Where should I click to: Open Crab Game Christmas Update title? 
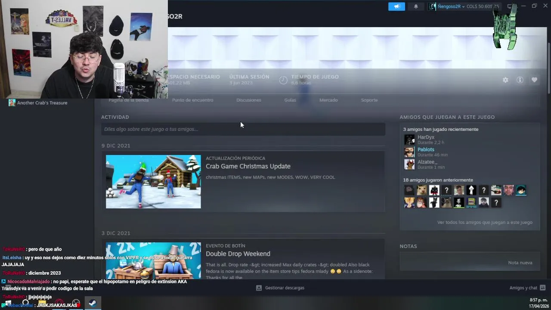(x=248, y=166)
